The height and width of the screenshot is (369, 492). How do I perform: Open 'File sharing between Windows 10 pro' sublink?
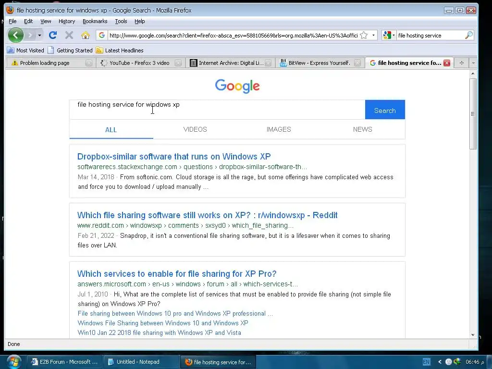point(175,313)
